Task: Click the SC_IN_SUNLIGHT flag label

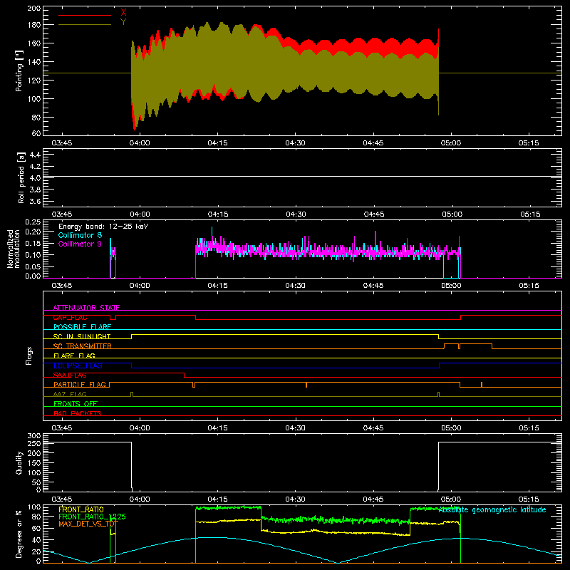Action: pos(82,336)
